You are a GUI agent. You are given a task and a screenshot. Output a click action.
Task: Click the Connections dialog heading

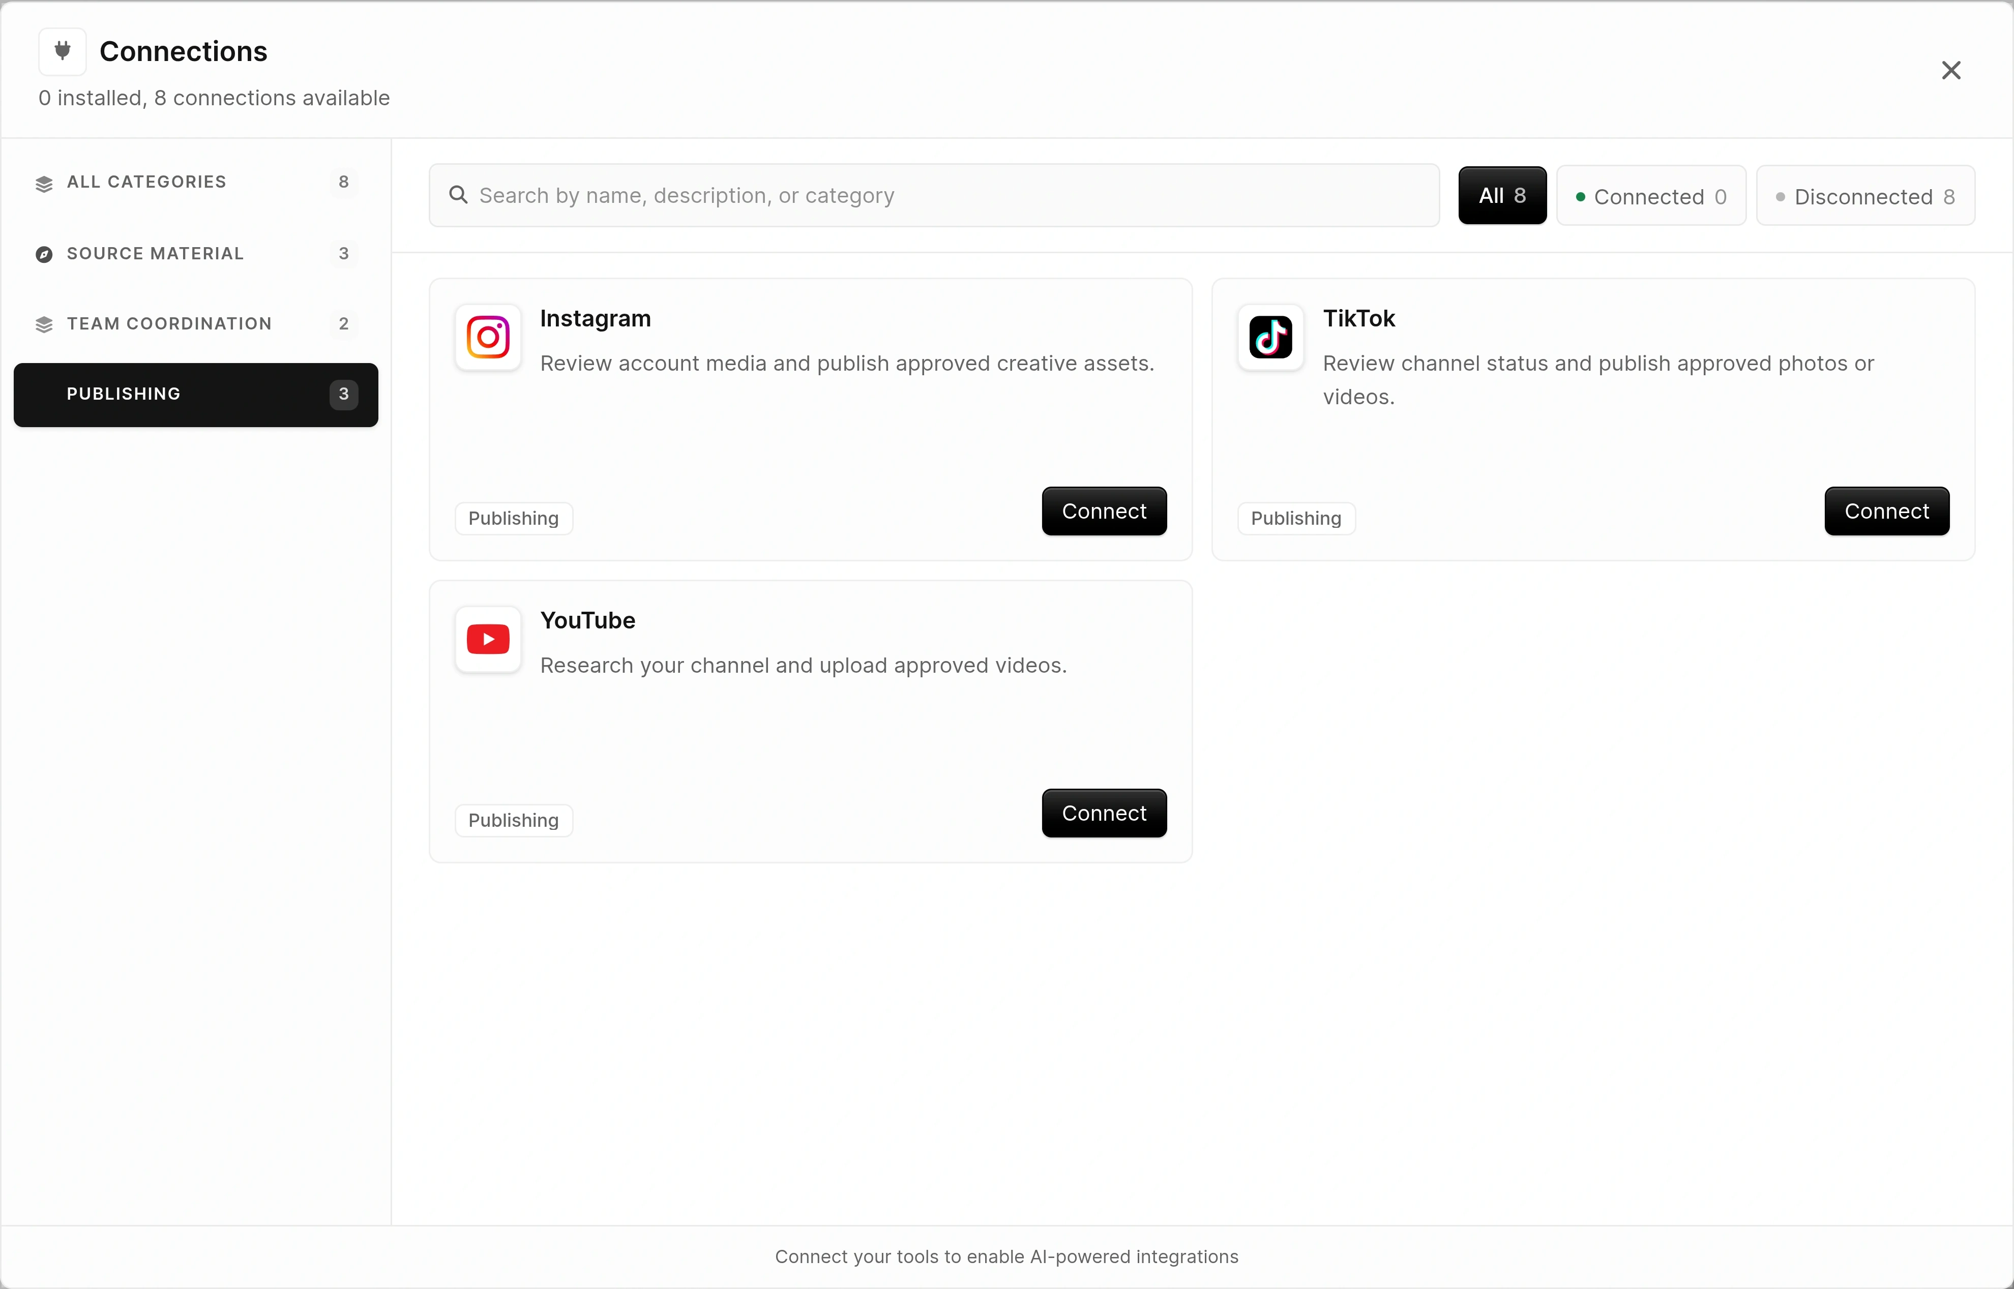click(x=183, y=51)
